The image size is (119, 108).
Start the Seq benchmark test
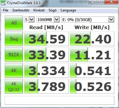[14, 39]
